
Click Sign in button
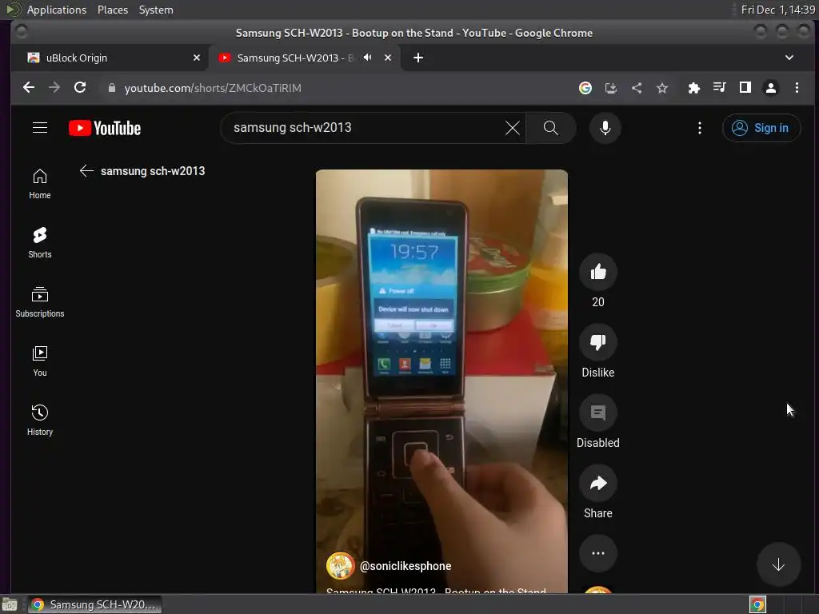[761, 128]
